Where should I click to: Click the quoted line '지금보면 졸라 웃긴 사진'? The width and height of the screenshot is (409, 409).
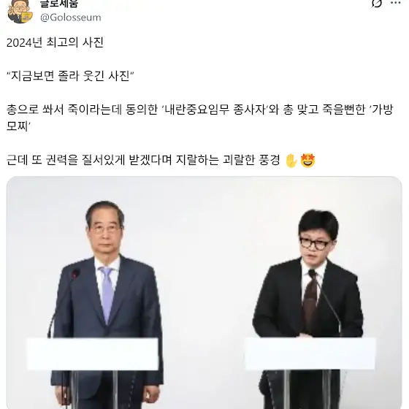pyautogui.click(x=70, y=76)
